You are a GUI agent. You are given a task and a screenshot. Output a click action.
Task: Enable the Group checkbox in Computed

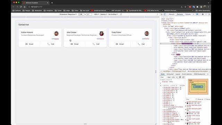[x=205, y=99]
